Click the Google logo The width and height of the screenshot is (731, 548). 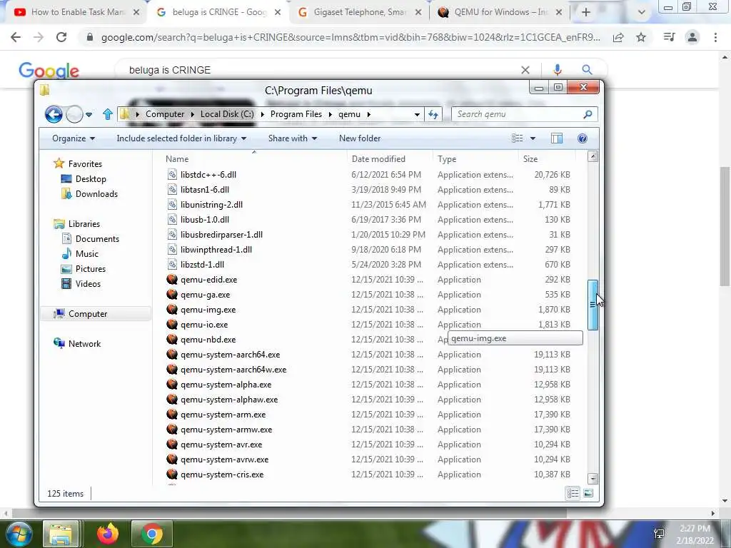point(49,71)
